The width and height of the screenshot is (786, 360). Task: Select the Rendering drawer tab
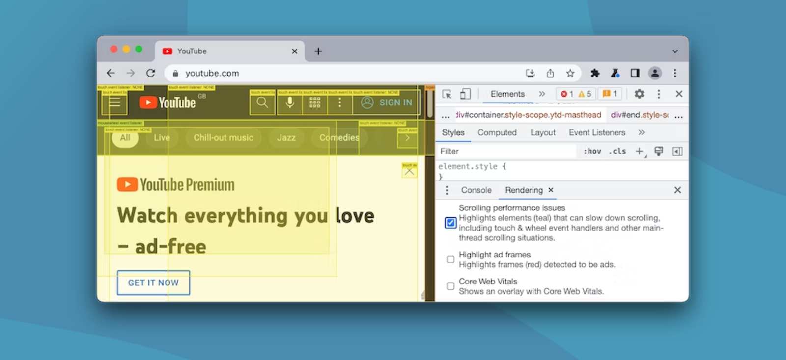524,190
